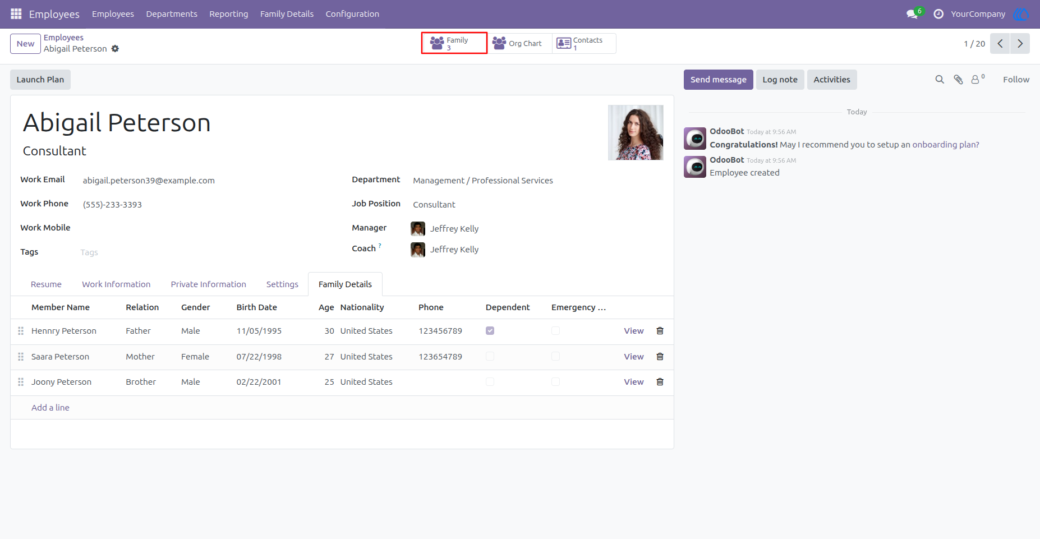Click Abigail Peterson's profile photo
Image resolution: width=1040 pixels, height=539 pixels.
pyautogui.click(x=636, y=132)
